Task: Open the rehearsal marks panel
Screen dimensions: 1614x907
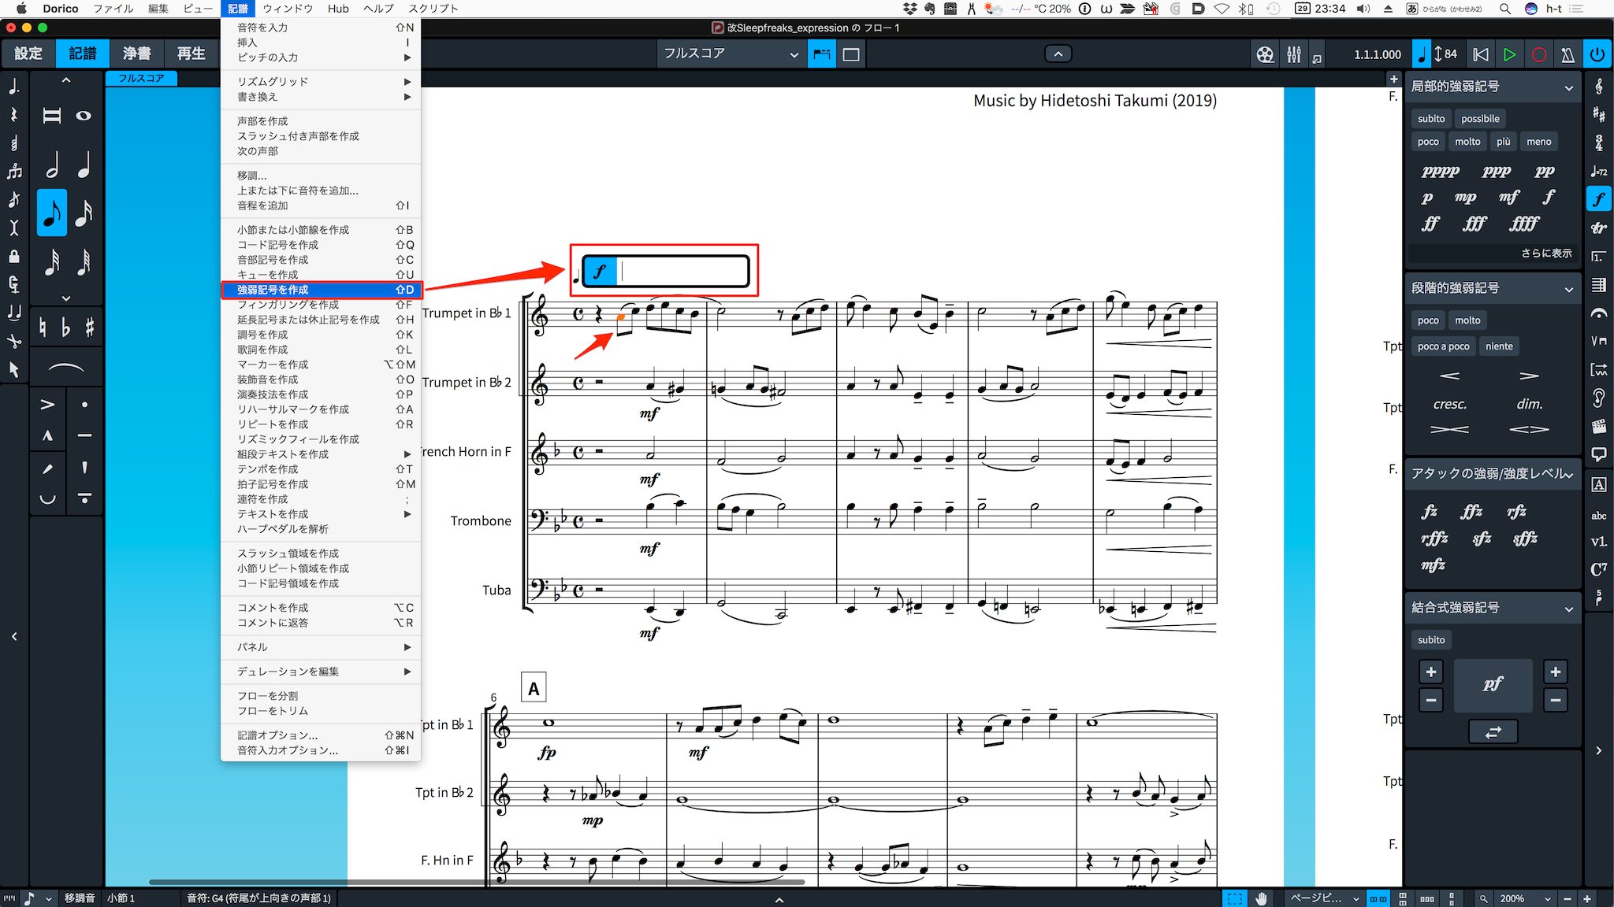Action: (x=1598, y=484)
